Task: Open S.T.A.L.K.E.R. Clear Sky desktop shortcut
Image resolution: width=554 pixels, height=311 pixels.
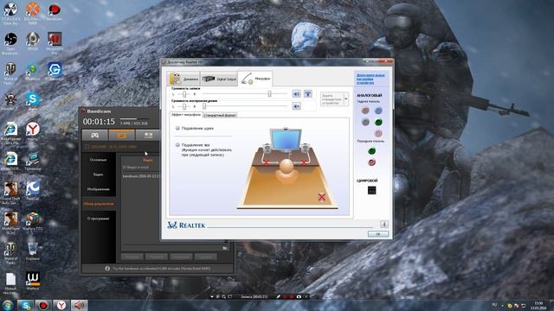Action: [10, 14]
